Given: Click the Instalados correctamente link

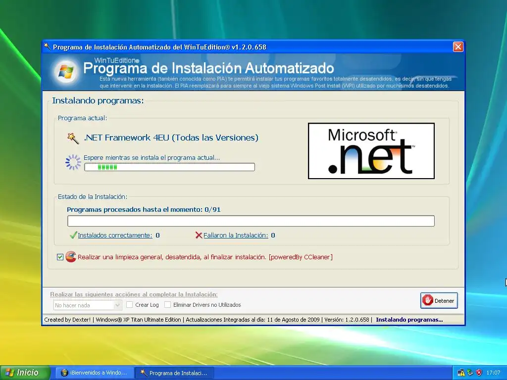Looking at the screenshot, I should pyautogui.click(x=115, y=235).
